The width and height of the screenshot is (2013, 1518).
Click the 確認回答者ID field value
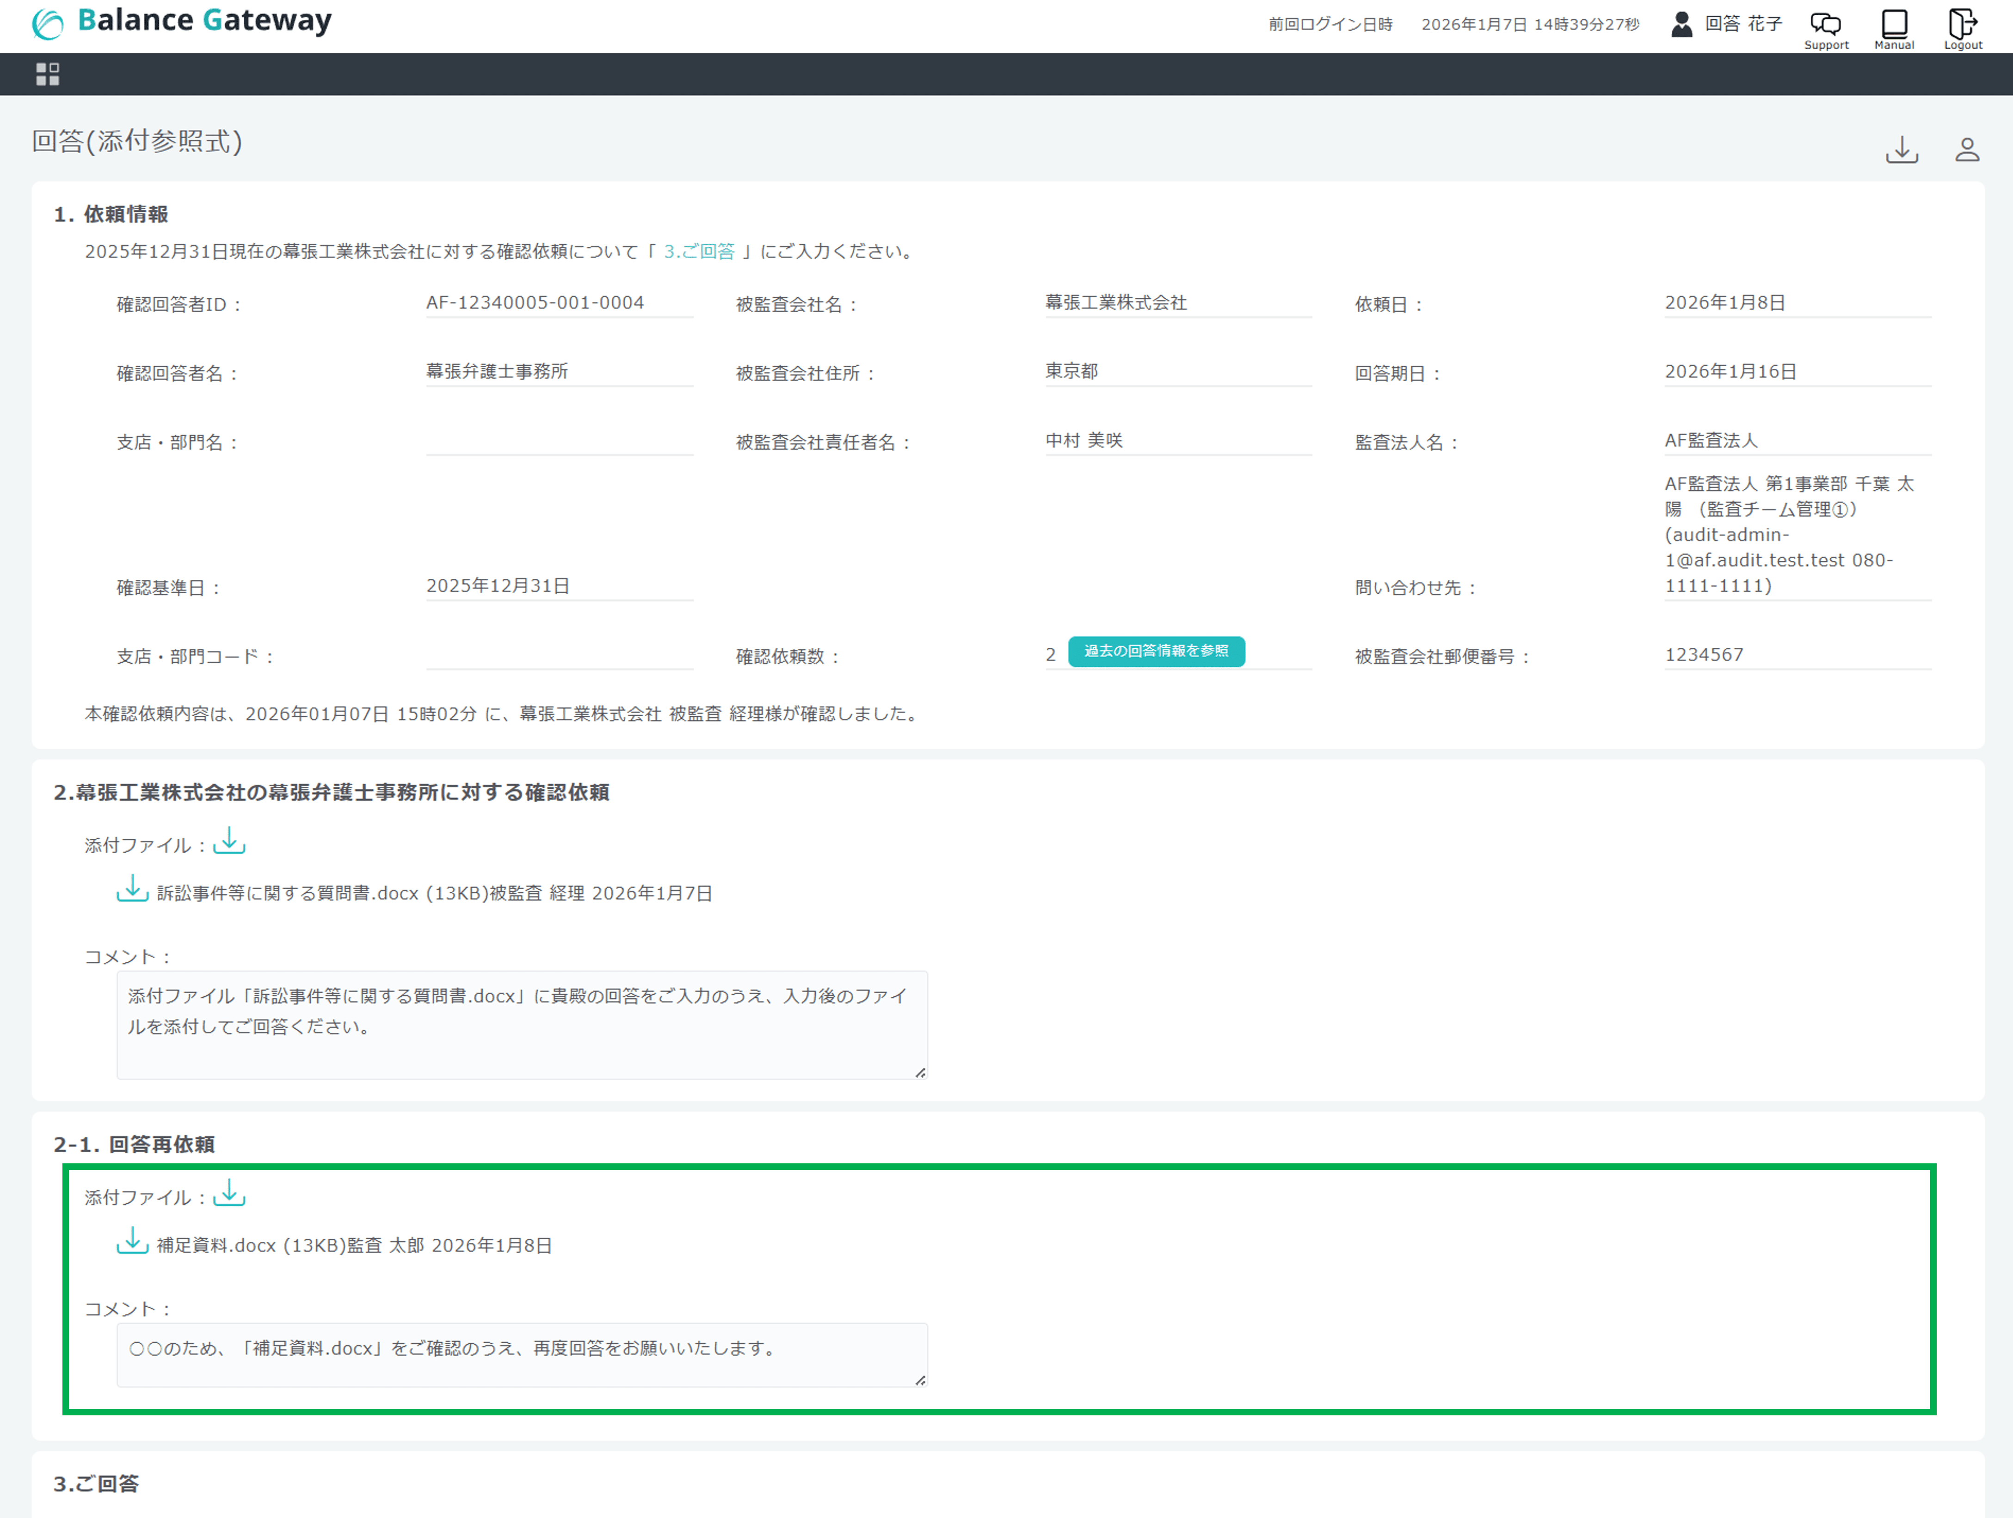pyautogui.click(x=535, y=303)
